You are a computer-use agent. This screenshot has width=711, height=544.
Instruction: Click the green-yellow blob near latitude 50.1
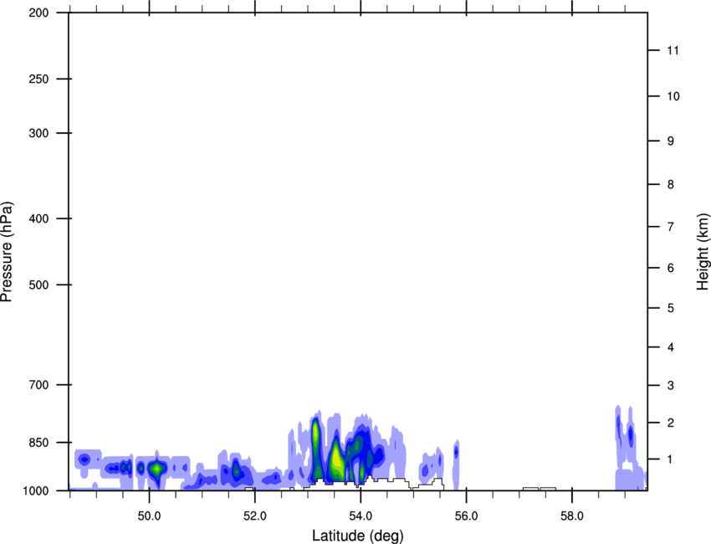157,468
